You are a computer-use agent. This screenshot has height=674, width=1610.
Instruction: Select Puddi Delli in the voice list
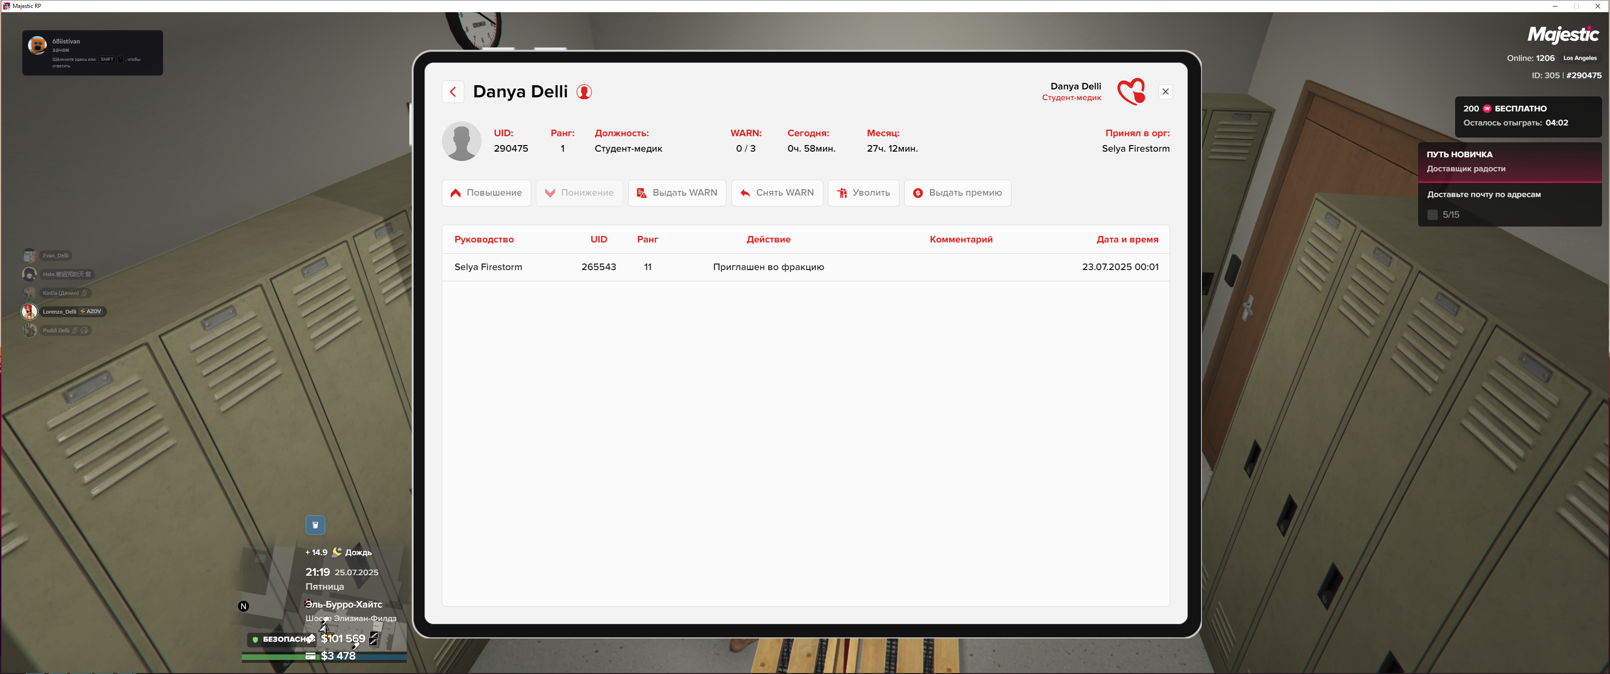57,330
